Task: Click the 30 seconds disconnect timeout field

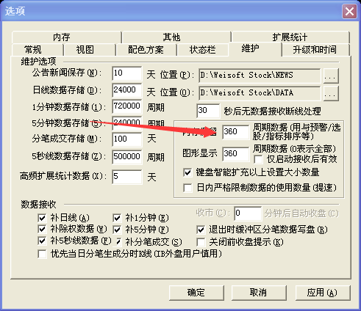Action: coord(208,111)
